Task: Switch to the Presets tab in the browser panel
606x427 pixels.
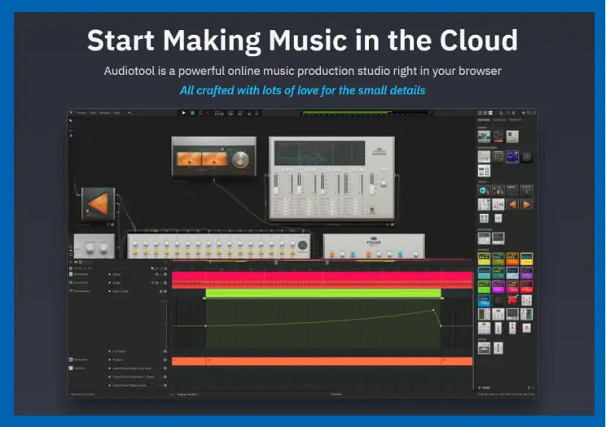Action: click(515, 120)
